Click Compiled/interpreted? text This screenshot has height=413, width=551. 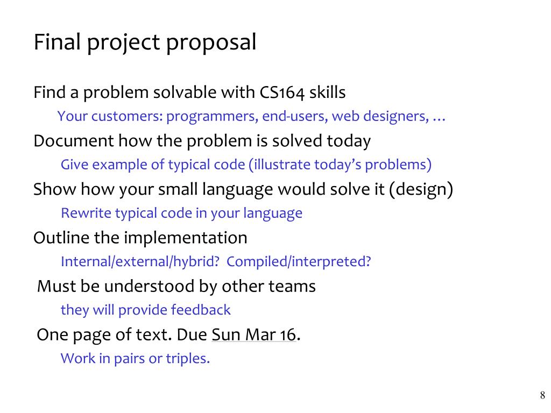click(x=299, y=262)
